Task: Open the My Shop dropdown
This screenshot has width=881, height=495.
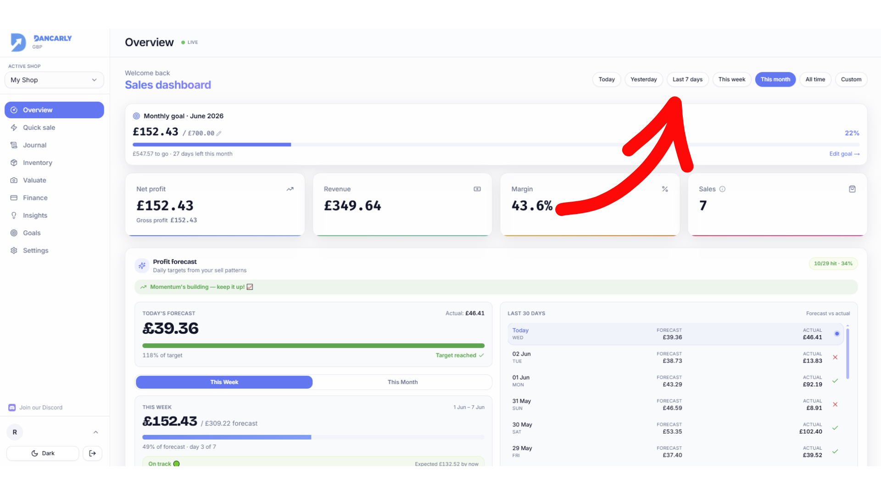Action: pyautogui.click(x=54, y=80)
